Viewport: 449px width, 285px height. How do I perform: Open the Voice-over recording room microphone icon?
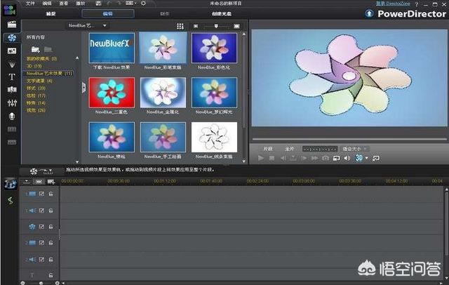(x=12, y=115)
